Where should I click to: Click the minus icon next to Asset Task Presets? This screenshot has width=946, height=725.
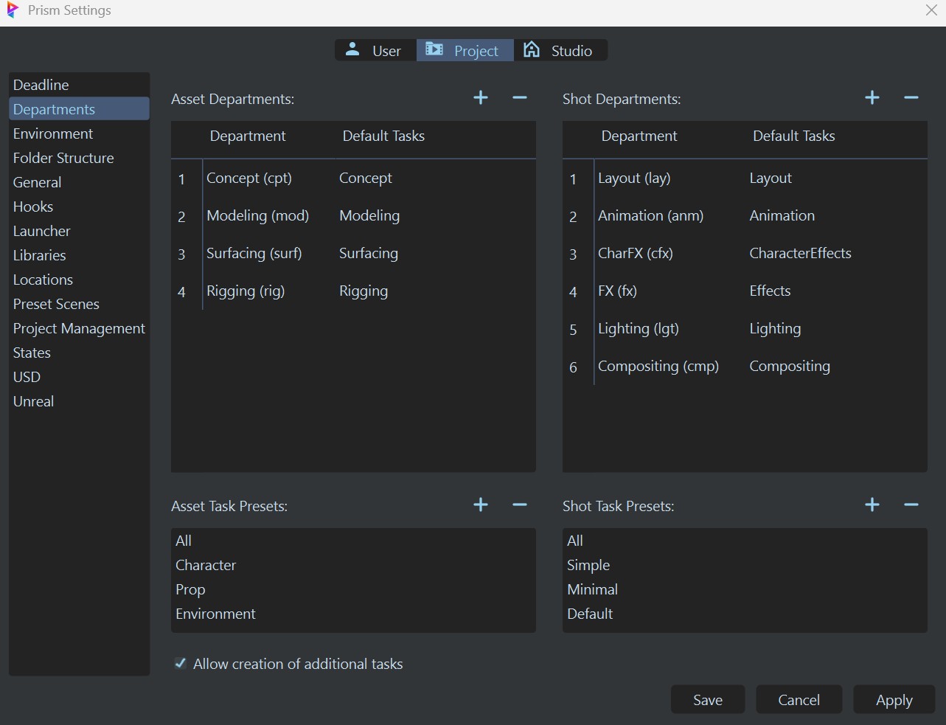click(x=519, y=504)
